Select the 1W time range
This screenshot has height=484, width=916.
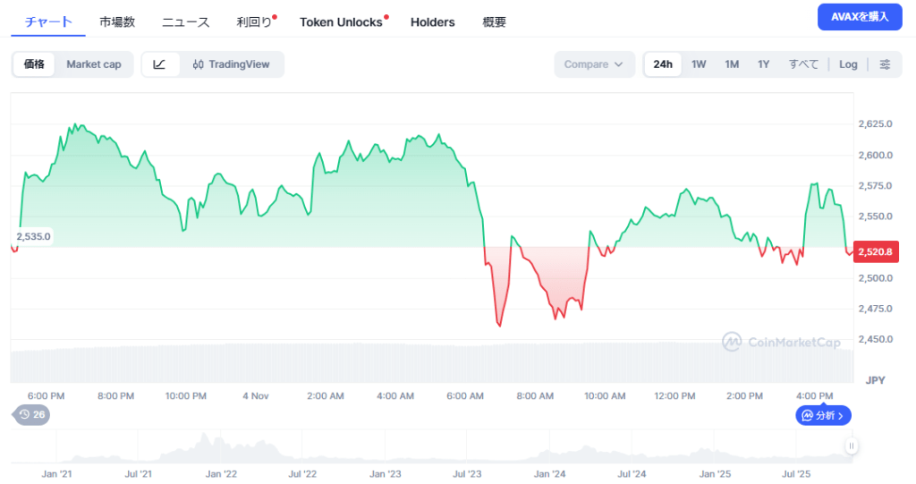tap(699, 64)
